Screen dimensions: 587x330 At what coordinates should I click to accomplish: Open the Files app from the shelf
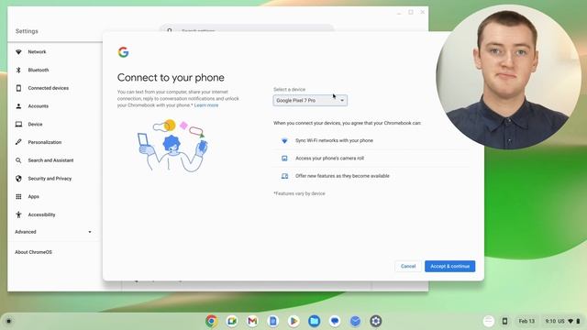coord(314,321)
